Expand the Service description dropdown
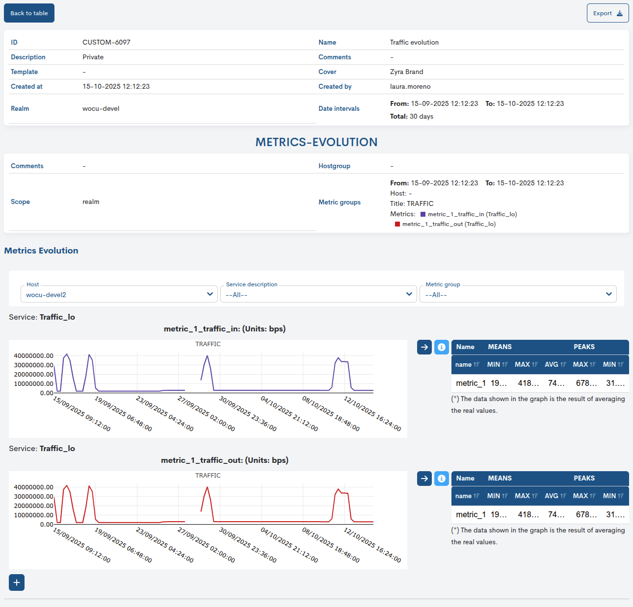Screen dimensions: 633x607 tap(318, 294)
